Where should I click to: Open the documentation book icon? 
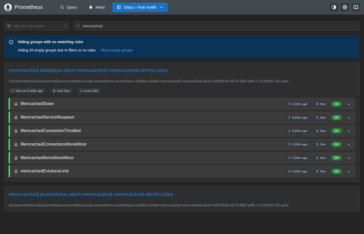click(x=356, y=7)
